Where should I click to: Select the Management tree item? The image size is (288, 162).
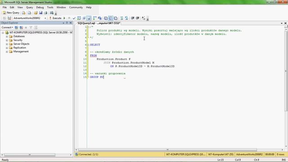pyautogui.click(x=21, y=51)
